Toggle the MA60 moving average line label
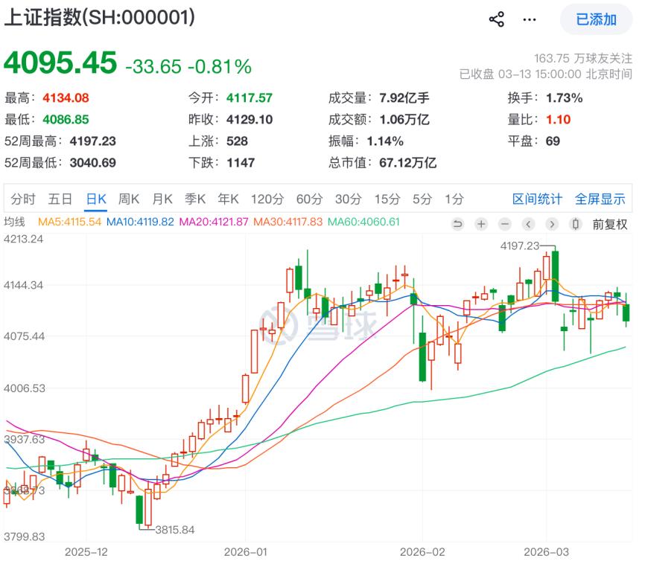The height and width of the screenshot is (567, 645). coord(363,222)
